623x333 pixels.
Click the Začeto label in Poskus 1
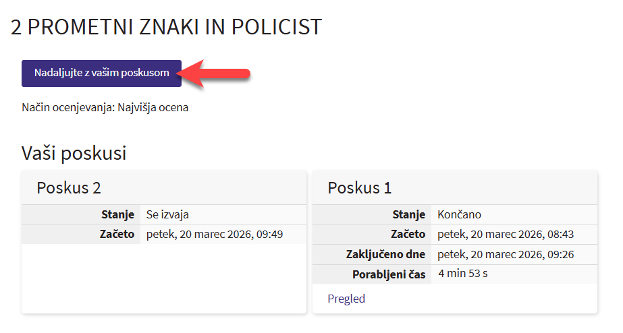[x=408, y=235]
